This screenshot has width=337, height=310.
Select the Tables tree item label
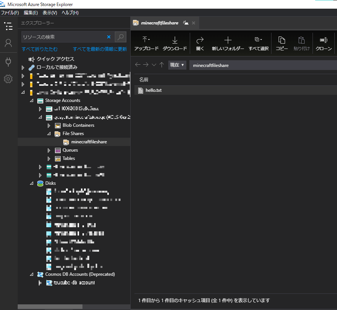pyautogui.click(x=69, y=158)
